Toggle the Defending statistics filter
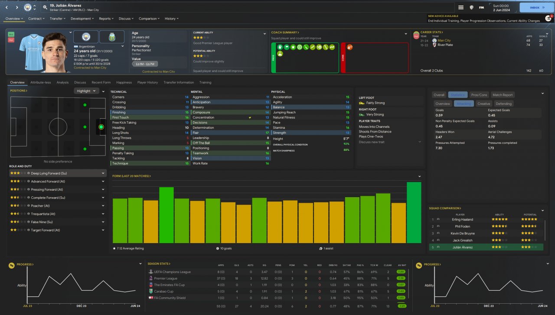555x315 pixels. coord(503,104)
